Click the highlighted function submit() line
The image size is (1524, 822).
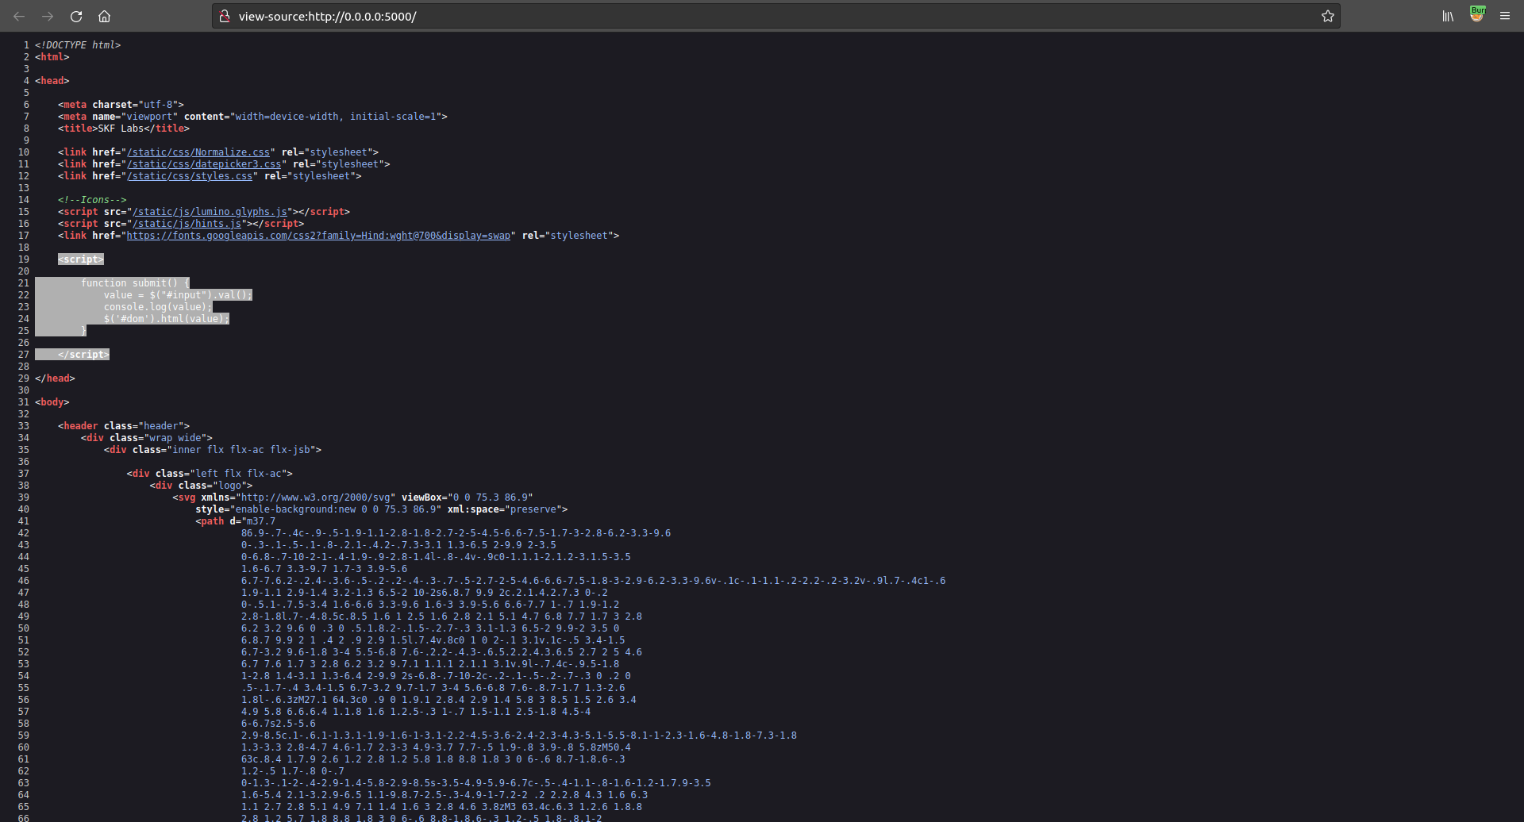click(135, 283)
